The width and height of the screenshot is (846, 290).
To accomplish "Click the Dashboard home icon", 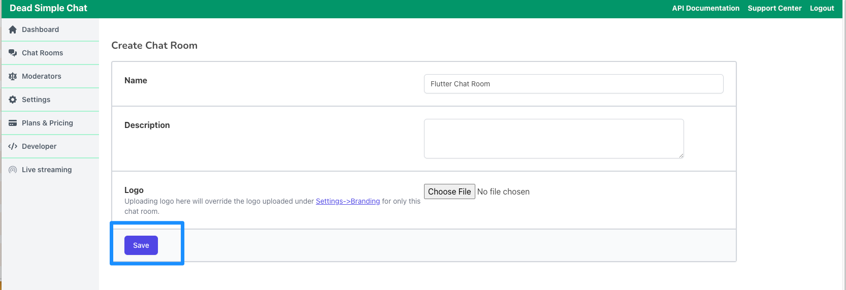I will pos(13,29).
